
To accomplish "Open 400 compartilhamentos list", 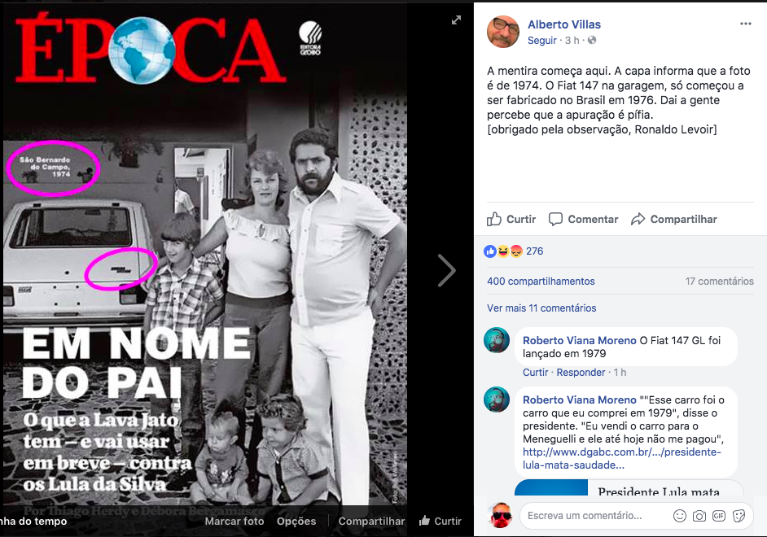I will (x=541, y=281).
